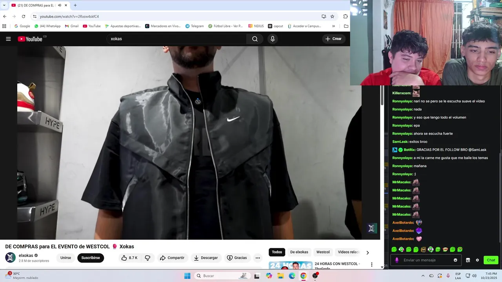Expand hidden bookmarks with double chevron
502x282 pixels.
334,26
